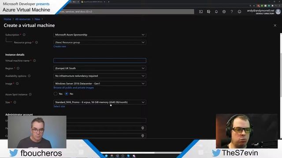282x158 pixels.
Task: Go to All resources in the breadcrumb
Action: coord(23,19)
